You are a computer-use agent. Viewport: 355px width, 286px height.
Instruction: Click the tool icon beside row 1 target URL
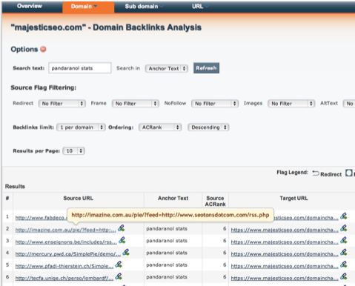click(x=344, y=216)
